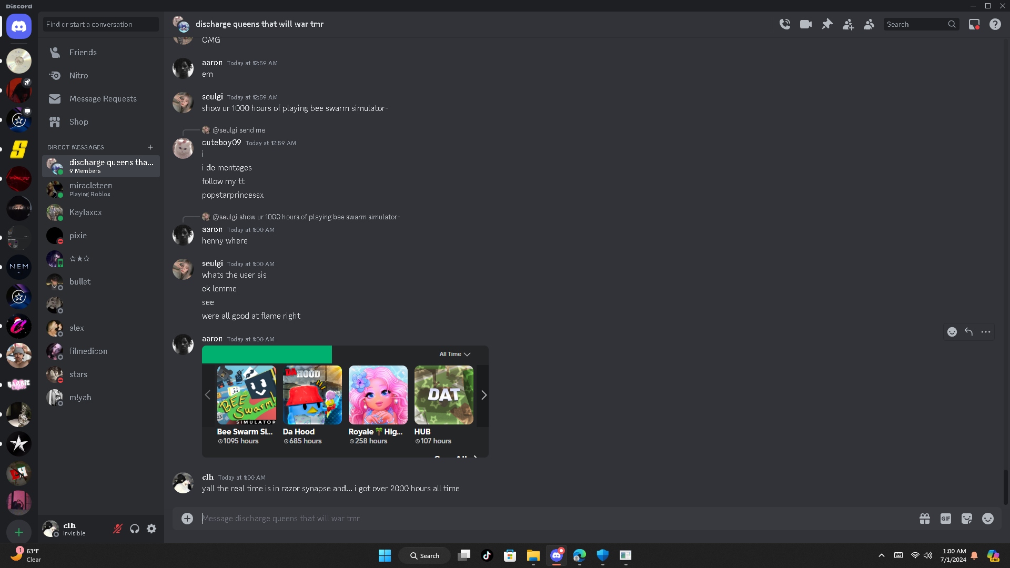Open the miracleteen direct message
The image size is (1010, 568).
(101, 189)
